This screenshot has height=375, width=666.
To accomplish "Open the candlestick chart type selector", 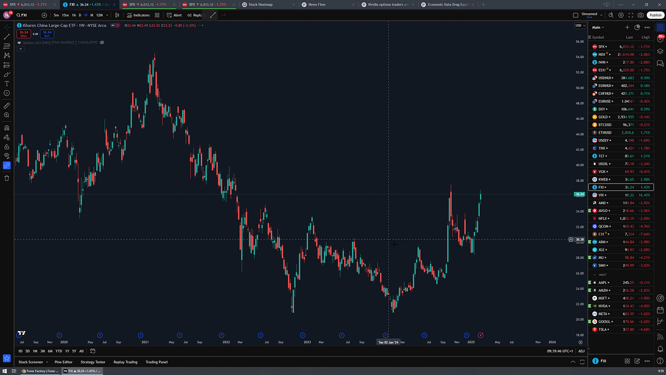I will click(x=117, y=15).
